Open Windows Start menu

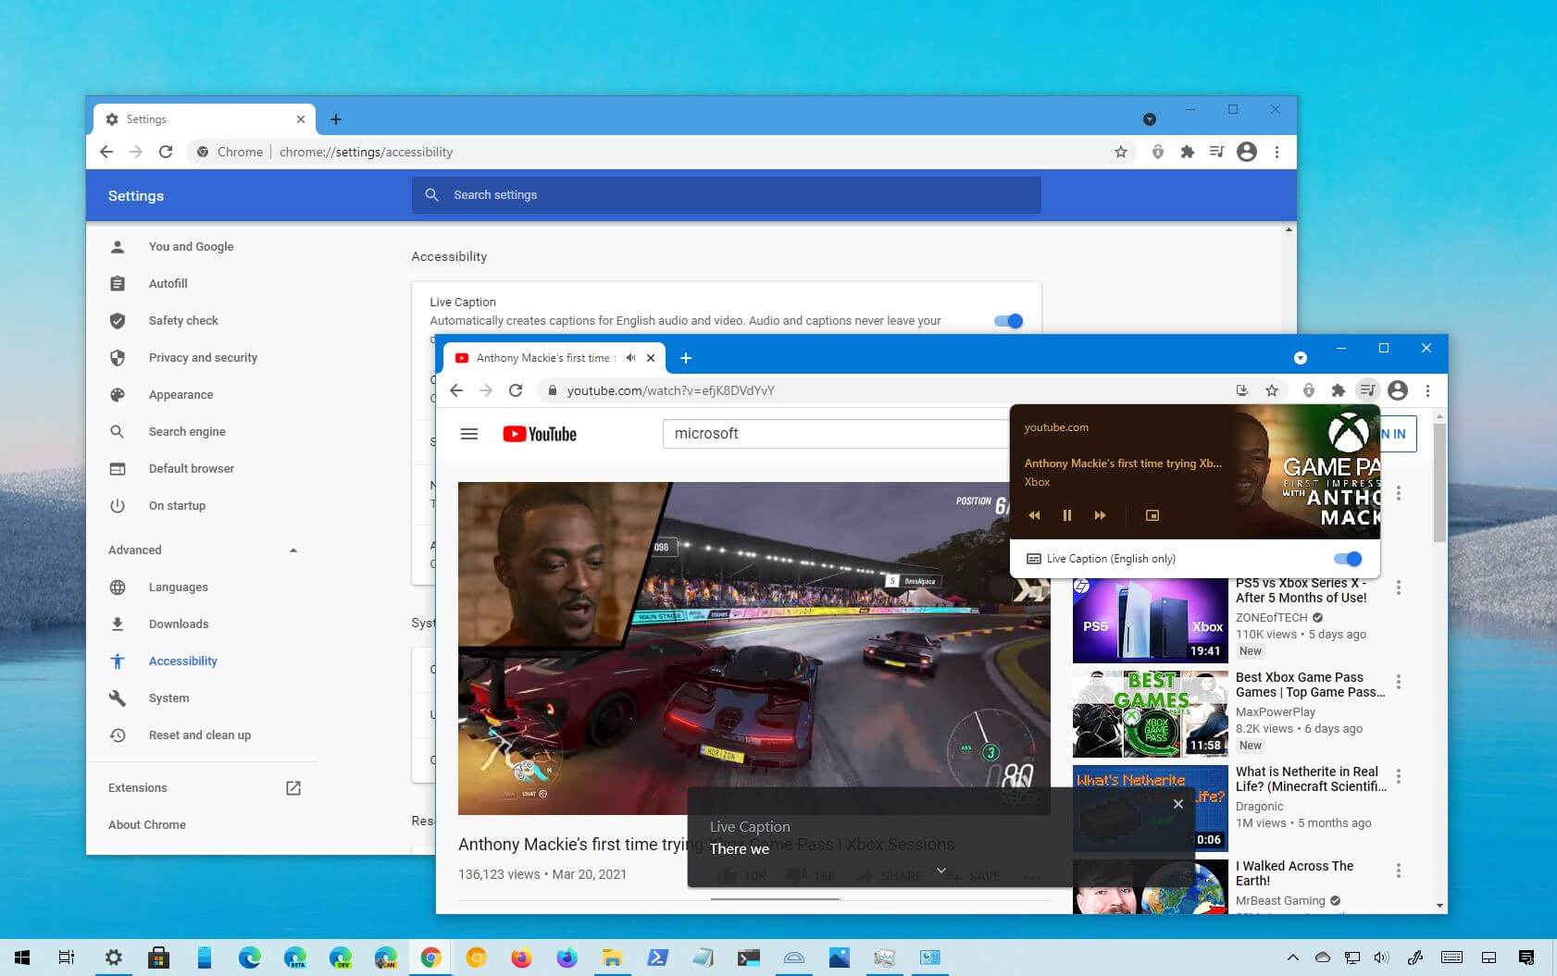coord(22,957)
